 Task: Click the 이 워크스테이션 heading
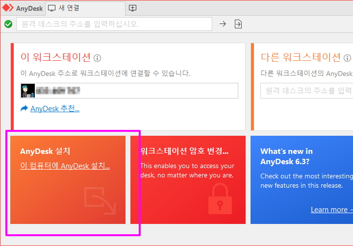55,57
